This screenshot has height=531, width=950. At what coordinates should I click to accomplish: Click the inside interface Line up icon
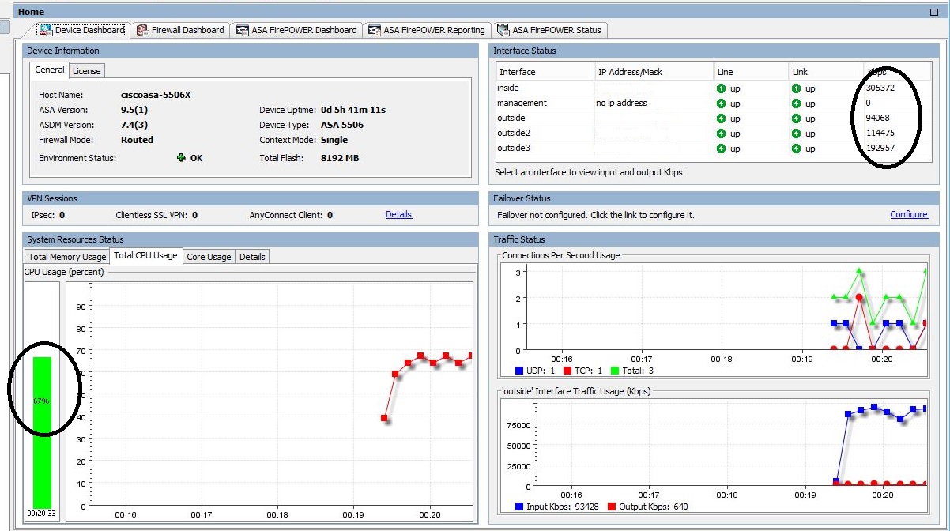pos(721,88)
